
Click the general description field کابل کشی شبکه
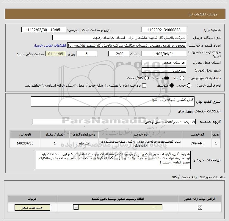(x=113, y=101)
